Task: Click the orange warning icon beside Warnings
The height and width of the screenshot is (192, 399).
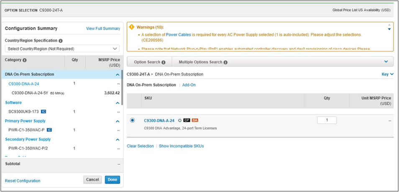Action: click(131, 27)
